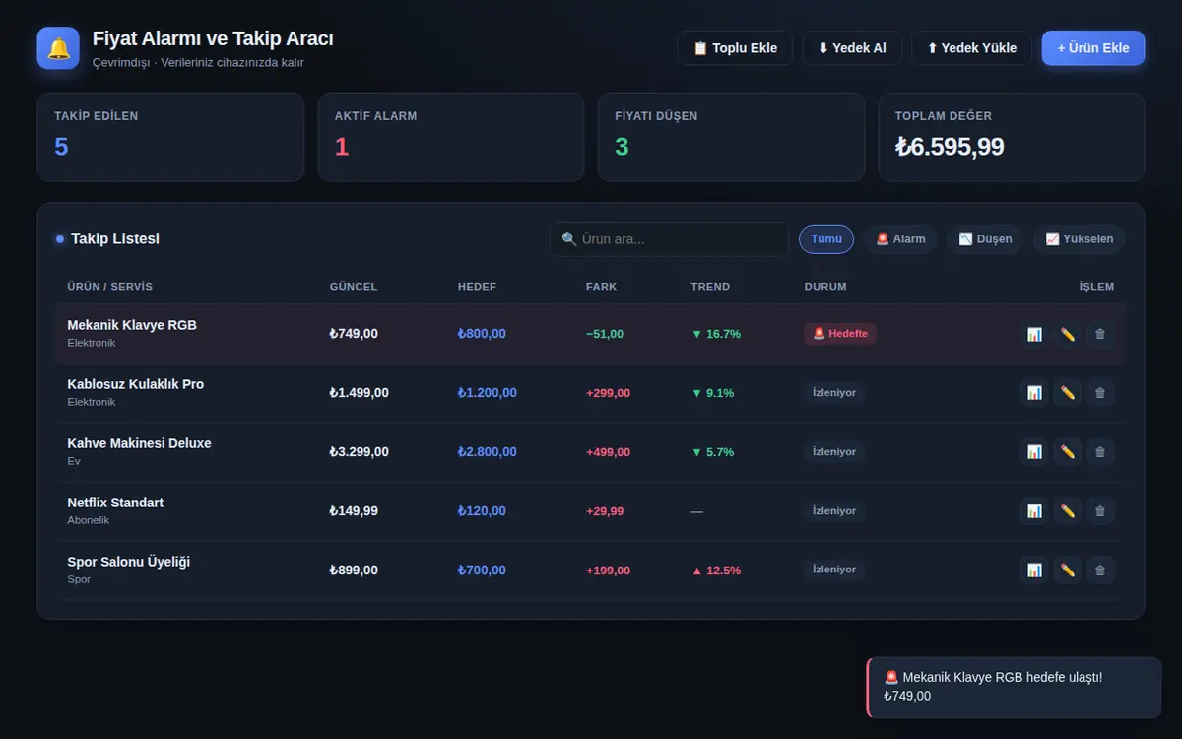Click the ₺3.299,00 current price
Viewport: 1182px width, 739px height.
pos(360,452)
